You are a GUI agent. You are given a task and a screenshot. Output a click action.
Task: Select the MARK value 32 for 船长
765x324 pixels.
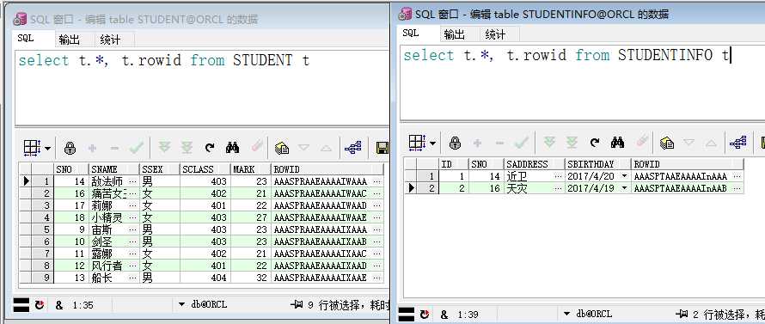coord(251,278)
